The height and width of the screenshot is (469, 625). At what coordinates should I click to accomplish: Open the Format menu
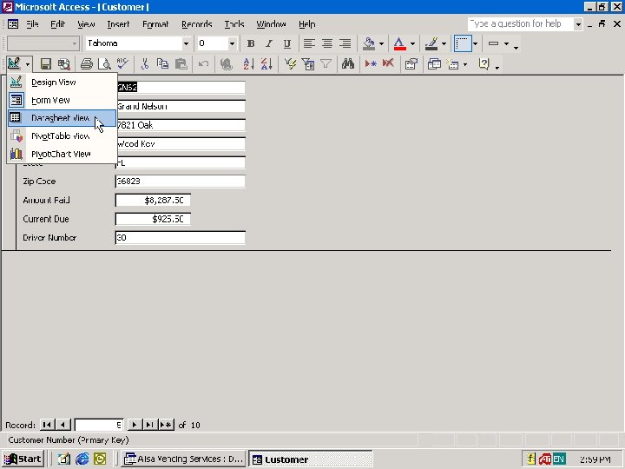(x=155, y=24)
